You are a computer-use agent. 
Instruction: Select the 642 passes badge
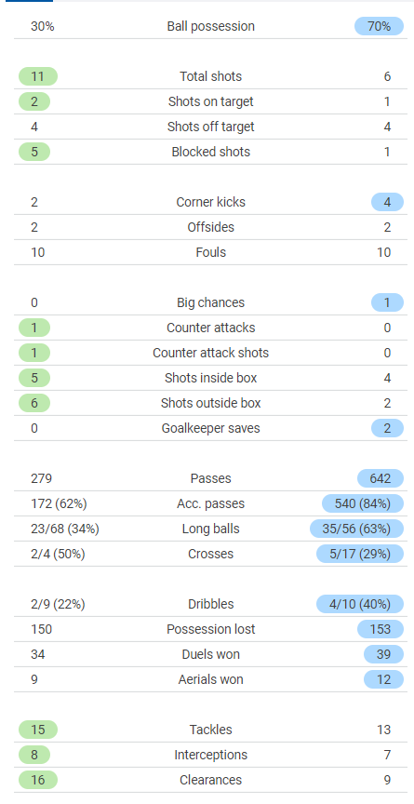click(x=381, y=478)
